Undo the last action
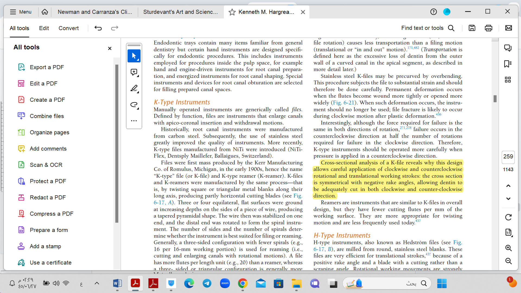The image size is (521, 293). pyautogui.click(x=98, y=28)
